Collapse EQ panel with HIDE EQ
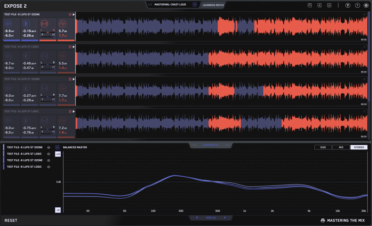Viewport: 372px width, 226px height. coord(211,218)
